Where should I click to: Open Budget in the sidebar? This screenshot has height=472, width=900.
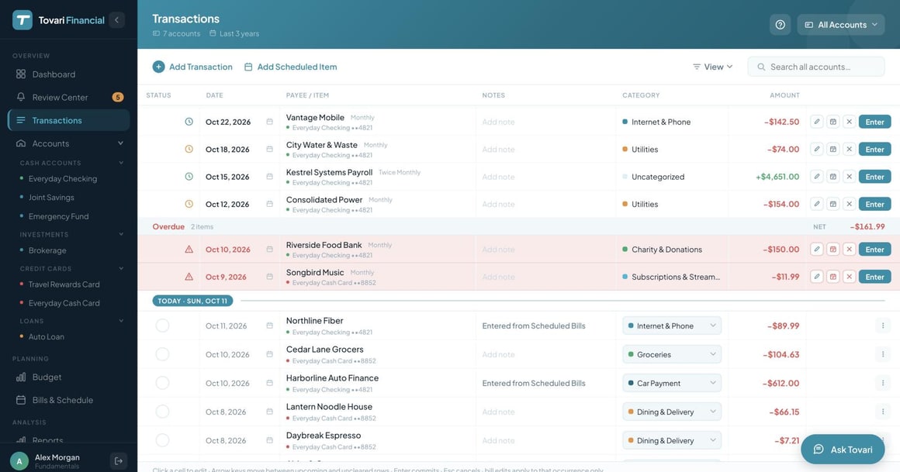(x=69, y=377)
